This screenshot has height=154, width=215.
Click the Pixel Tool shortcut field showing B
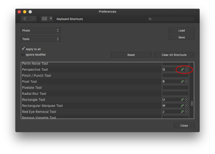point(175,81)
